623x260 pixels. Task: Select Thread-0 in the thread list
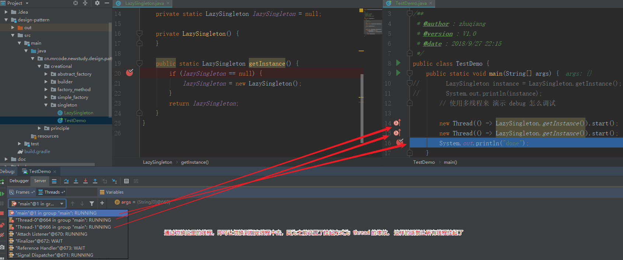pyautogui.click(x=63, y=220)
